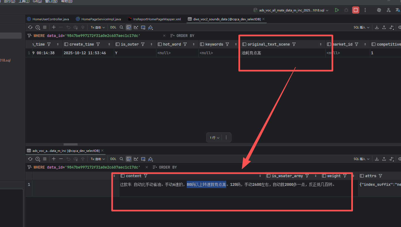Click the Run button in top toolbar
The image size is (401, 227).
pyautogui.click(x=337, y=10)
